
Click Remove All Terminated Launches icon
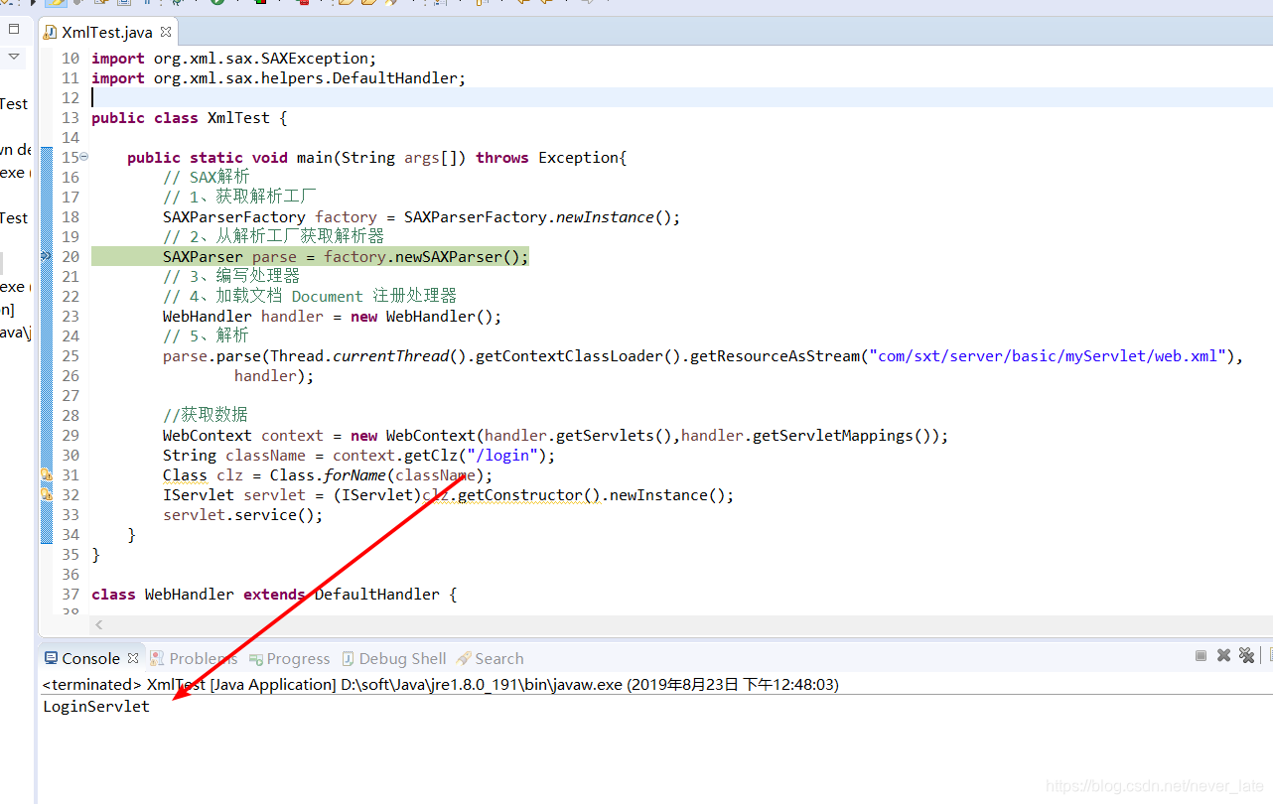point(1246,656)
